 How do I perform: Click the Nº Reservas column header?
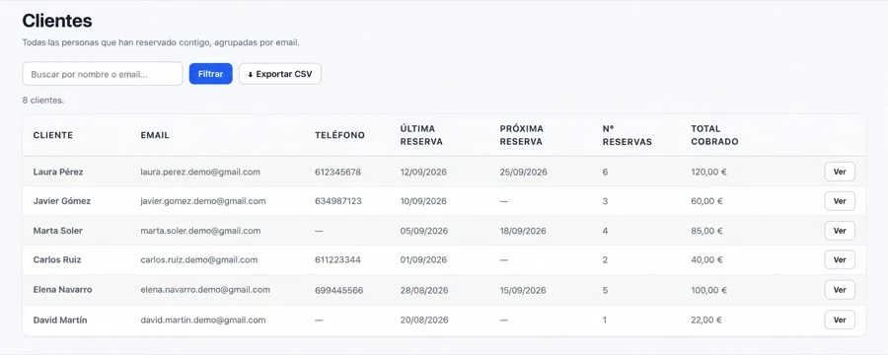(627, 135)
